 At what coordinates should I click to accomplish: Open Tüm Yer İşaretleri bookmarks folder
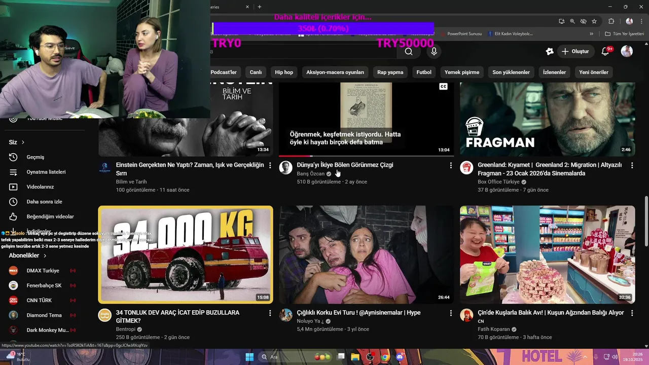pyautogui.click(x=624, y=34)
